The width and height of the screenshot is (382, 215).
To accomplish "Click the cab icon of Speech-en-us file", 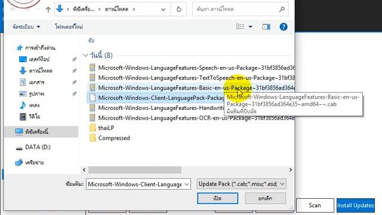I will 93,67.
